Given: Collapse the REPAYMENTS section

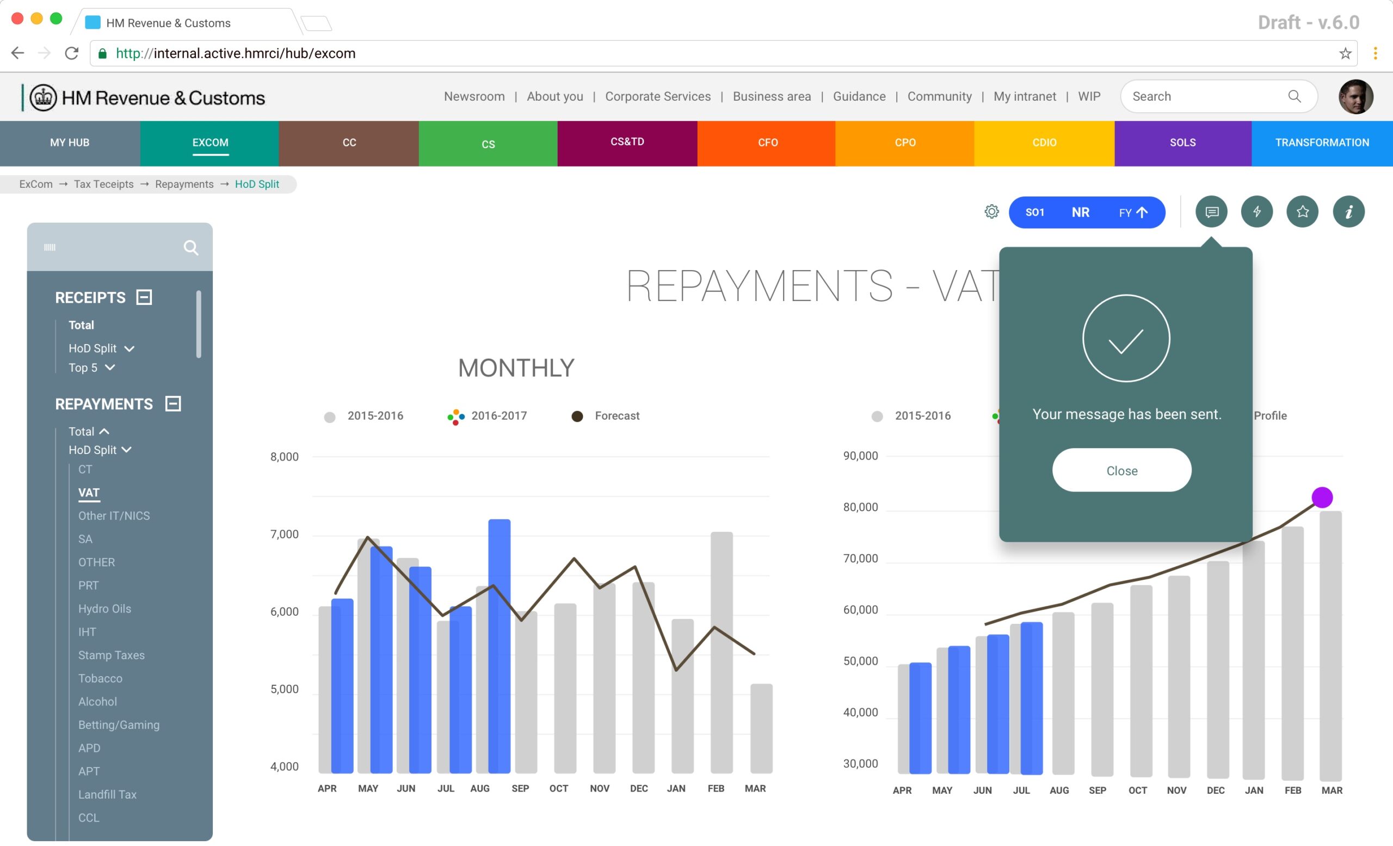Looking at the screenshot, I should (x=173, y=404).
